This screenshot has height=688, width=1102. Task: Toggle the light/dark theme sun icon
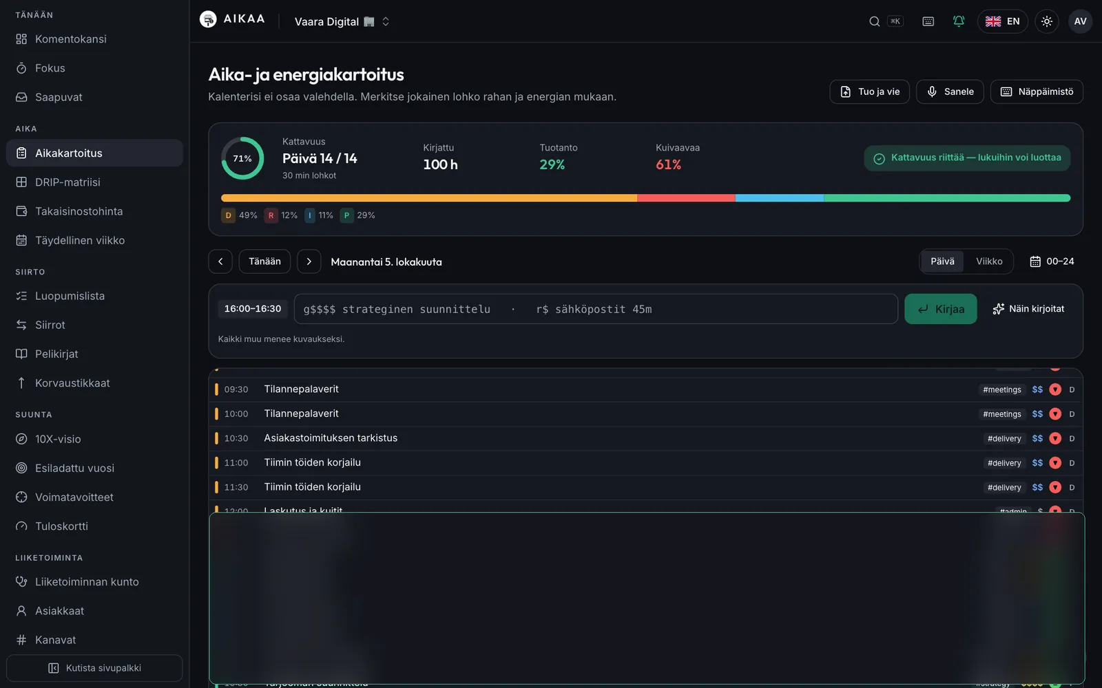pos(1046,21)
